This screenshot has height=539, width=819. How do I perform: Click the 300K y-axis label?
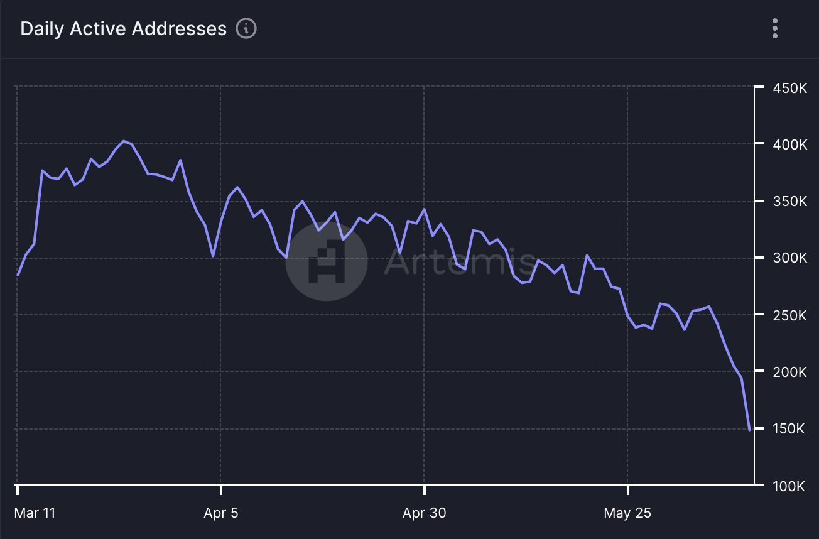[x=789, y=258]
